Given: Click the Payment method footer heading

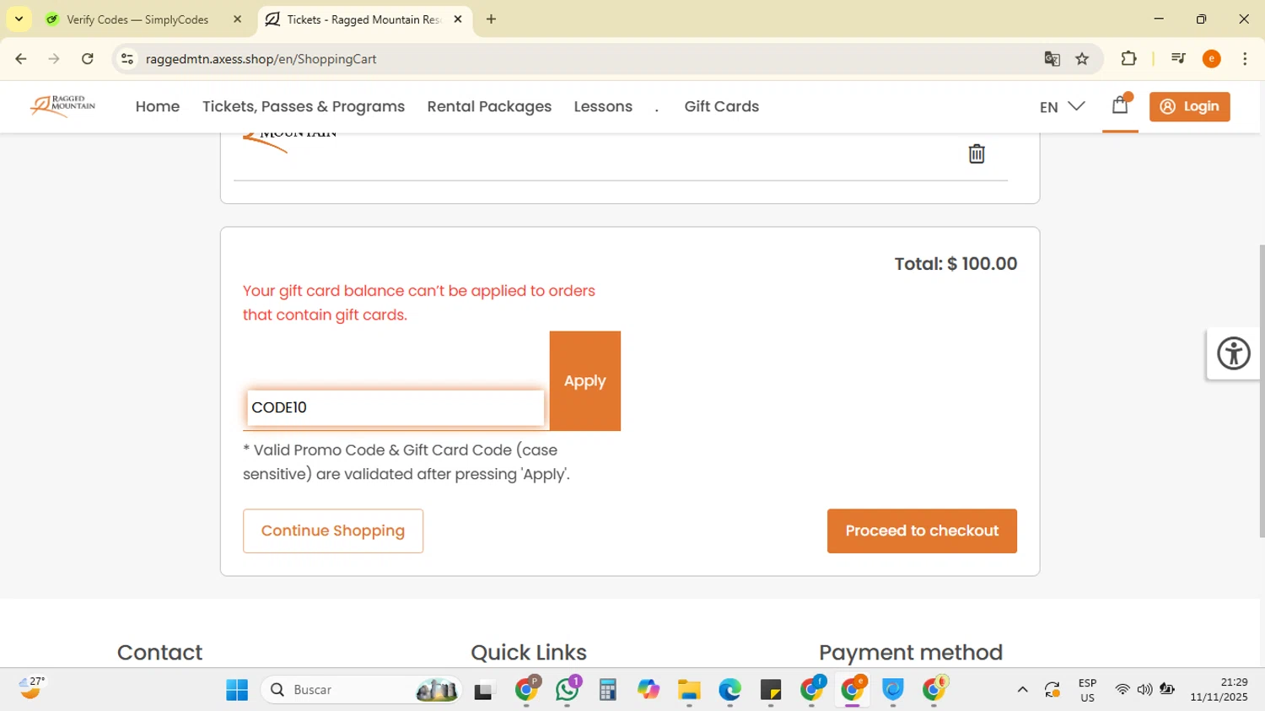Looking at the screenshot, I should 911,653.
